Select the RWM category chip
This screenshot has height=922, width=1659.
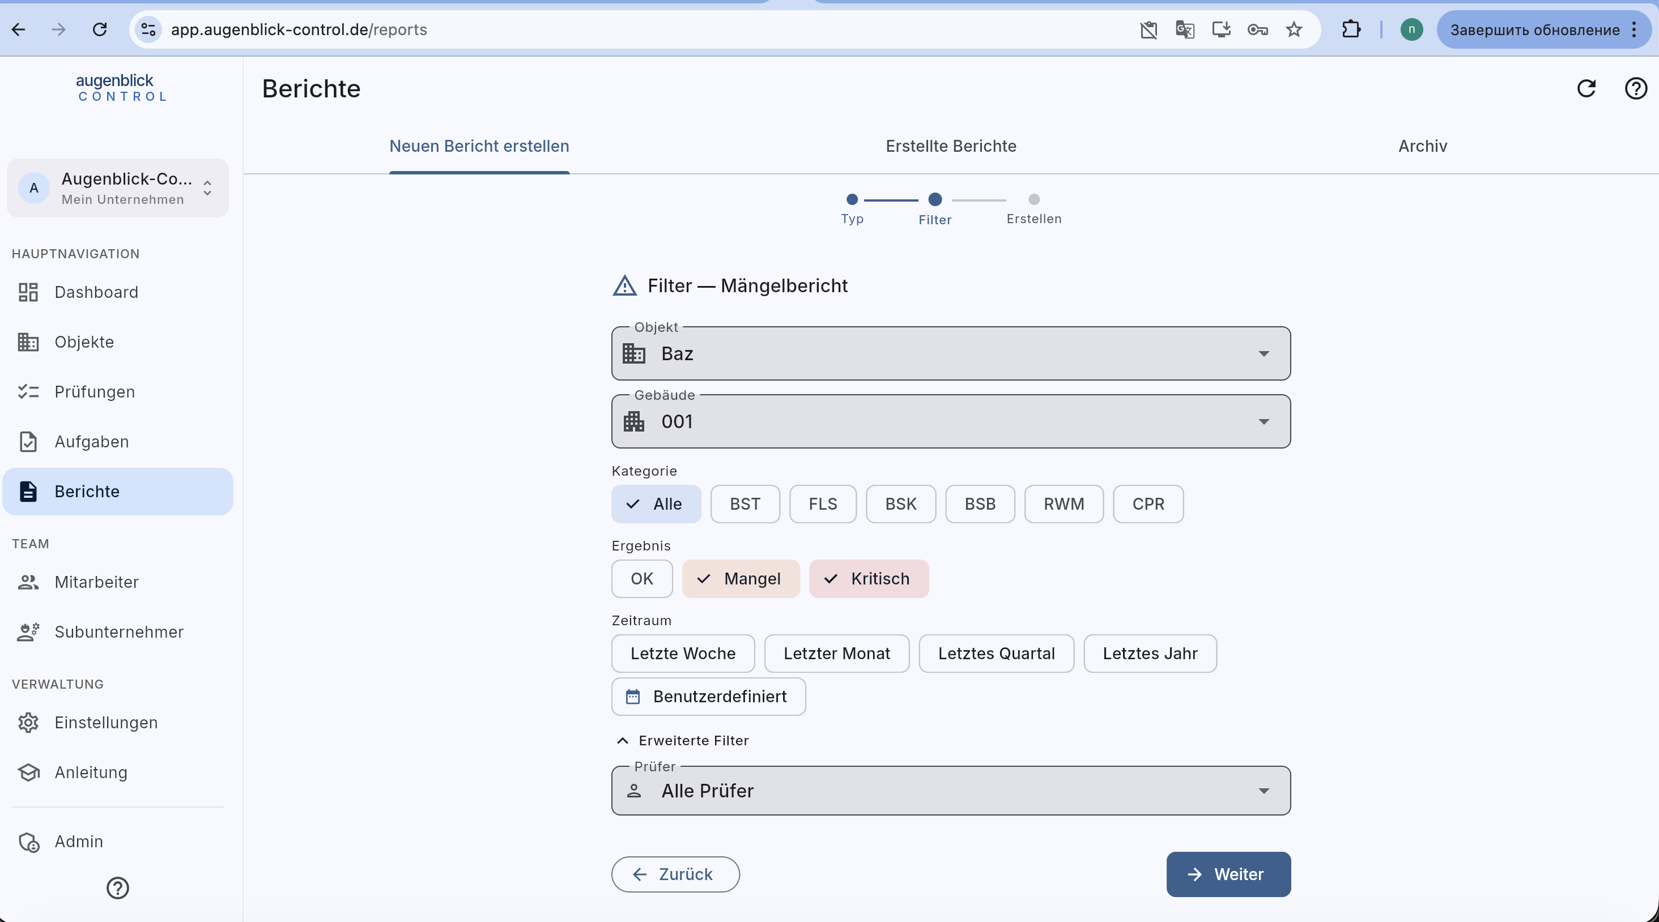point(1064,504)
